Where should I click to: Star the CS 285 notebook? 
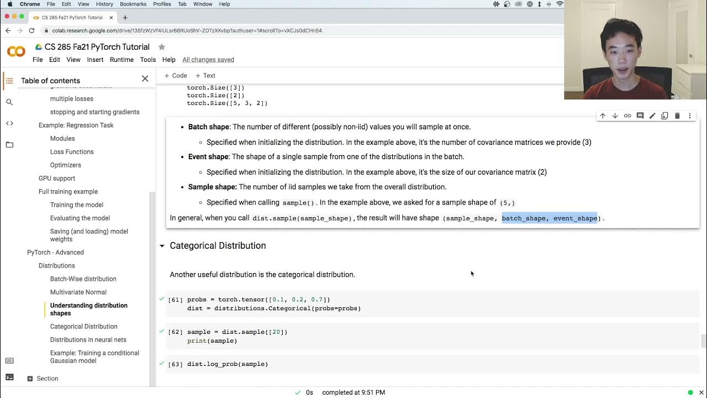pos(161,47)
